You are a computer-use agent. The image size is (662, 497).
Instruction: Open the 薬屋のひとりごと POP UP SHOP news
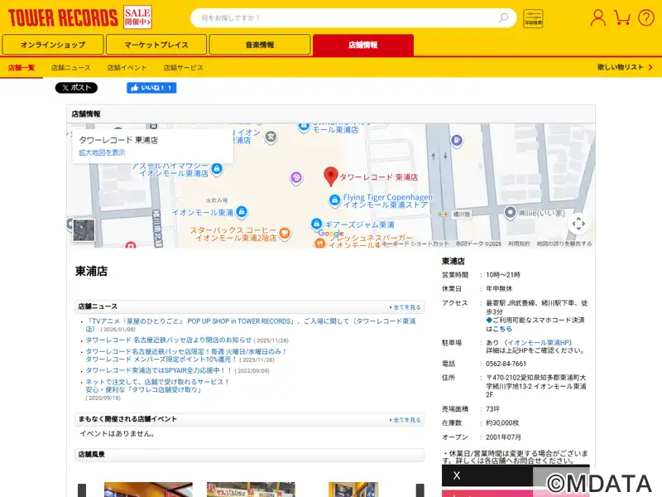click(x=251, y=325)
